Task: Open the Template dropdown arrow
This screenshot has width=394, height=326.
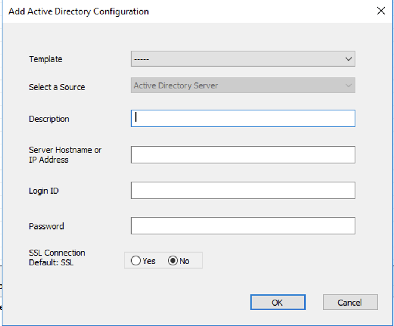Action: tap(348, 59)
